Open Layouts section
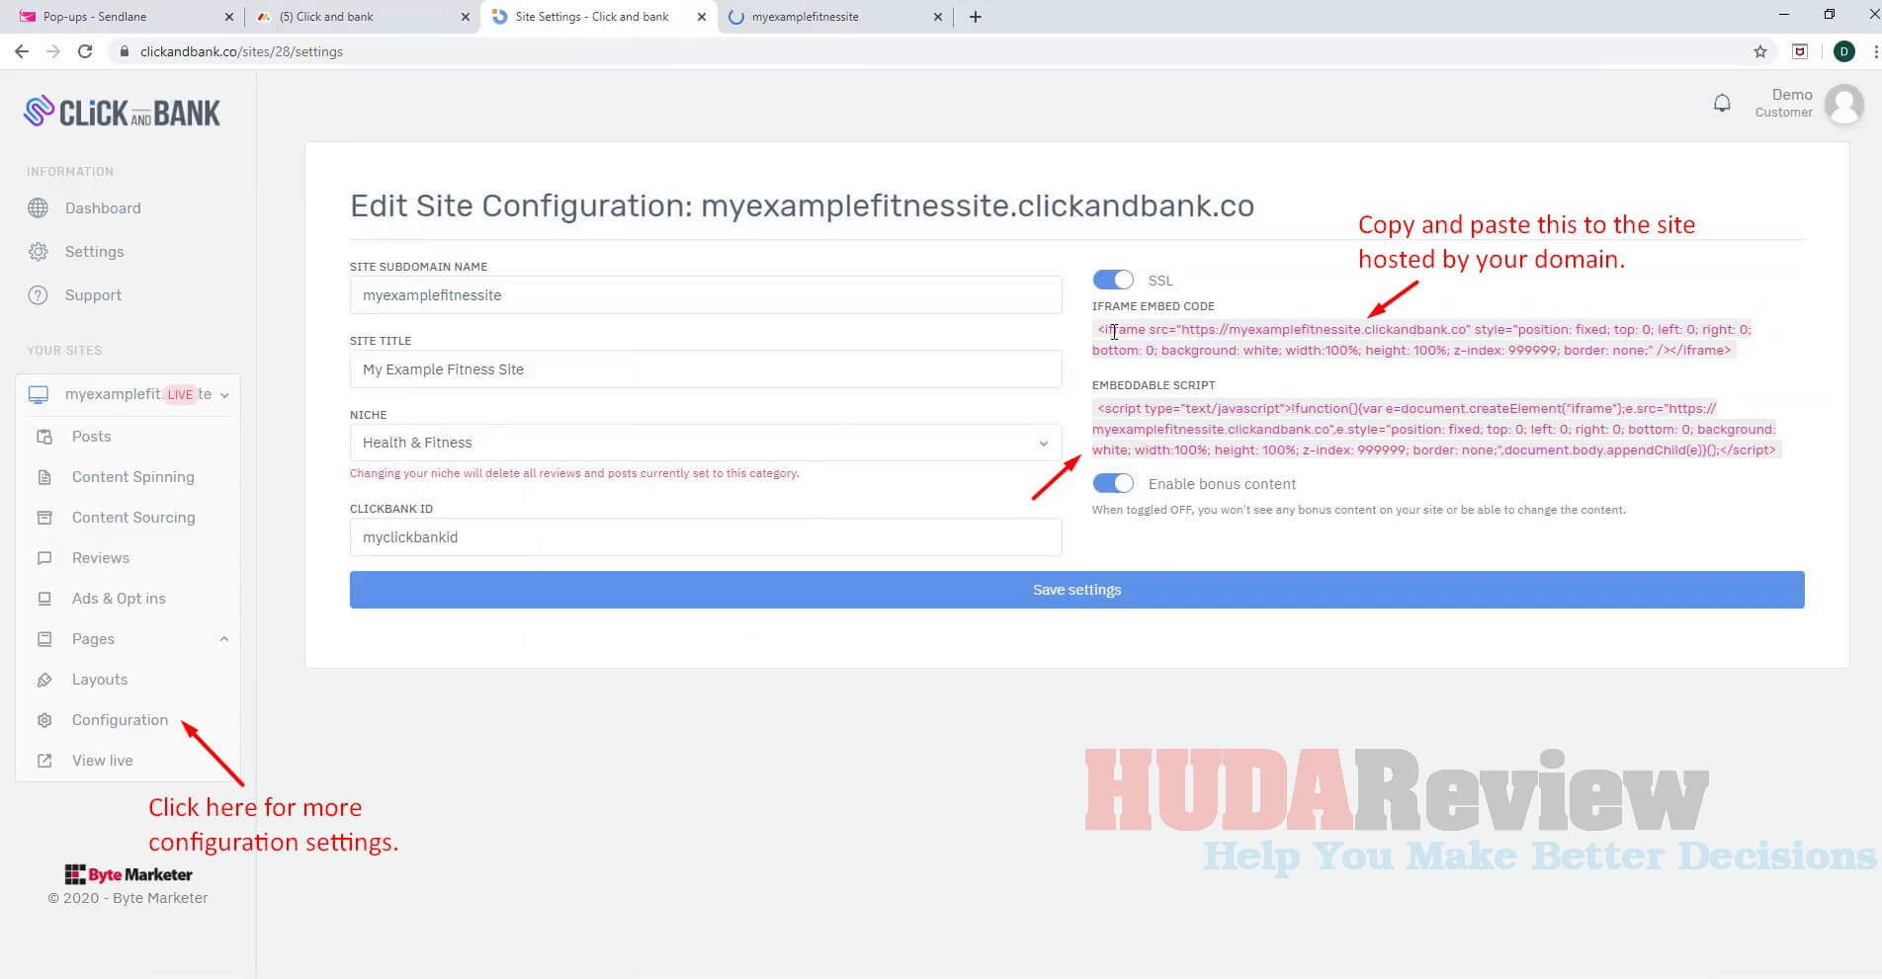The width and height of the screenshot is (1882, 979). 100,680
